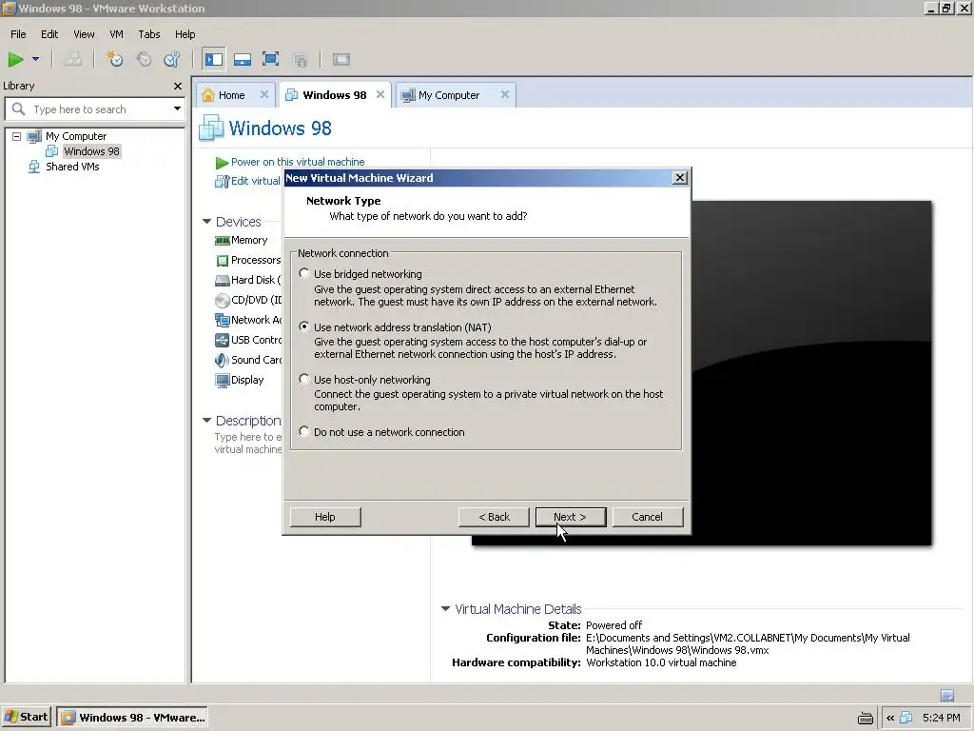The width and height of the screenshot is (974, 731).
Task: Click the 5:24 PM clock
Action: tap(941, 718)
